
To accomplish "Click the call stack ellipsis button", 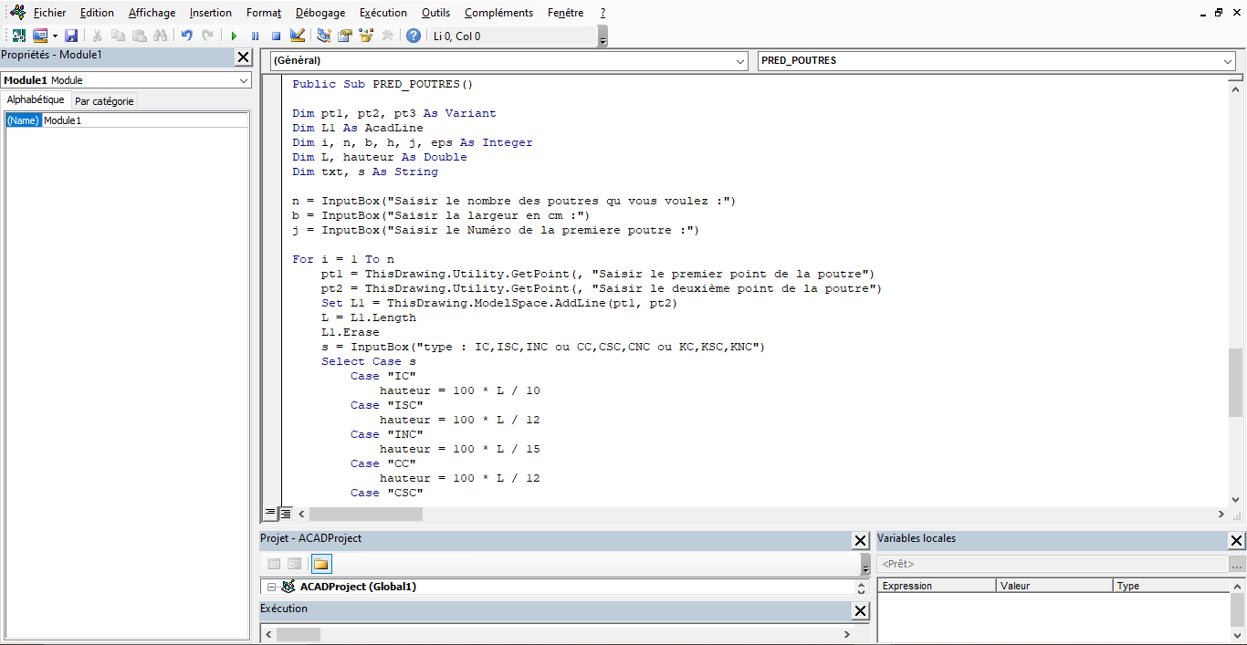I will [1237, 564].
